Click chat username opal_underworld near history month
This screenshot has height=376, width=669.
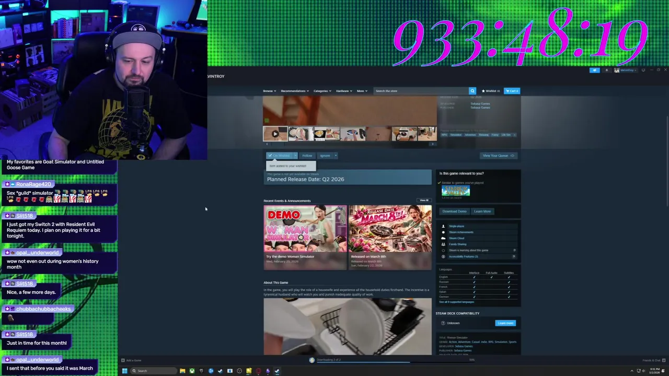click(x=37, y=253)
